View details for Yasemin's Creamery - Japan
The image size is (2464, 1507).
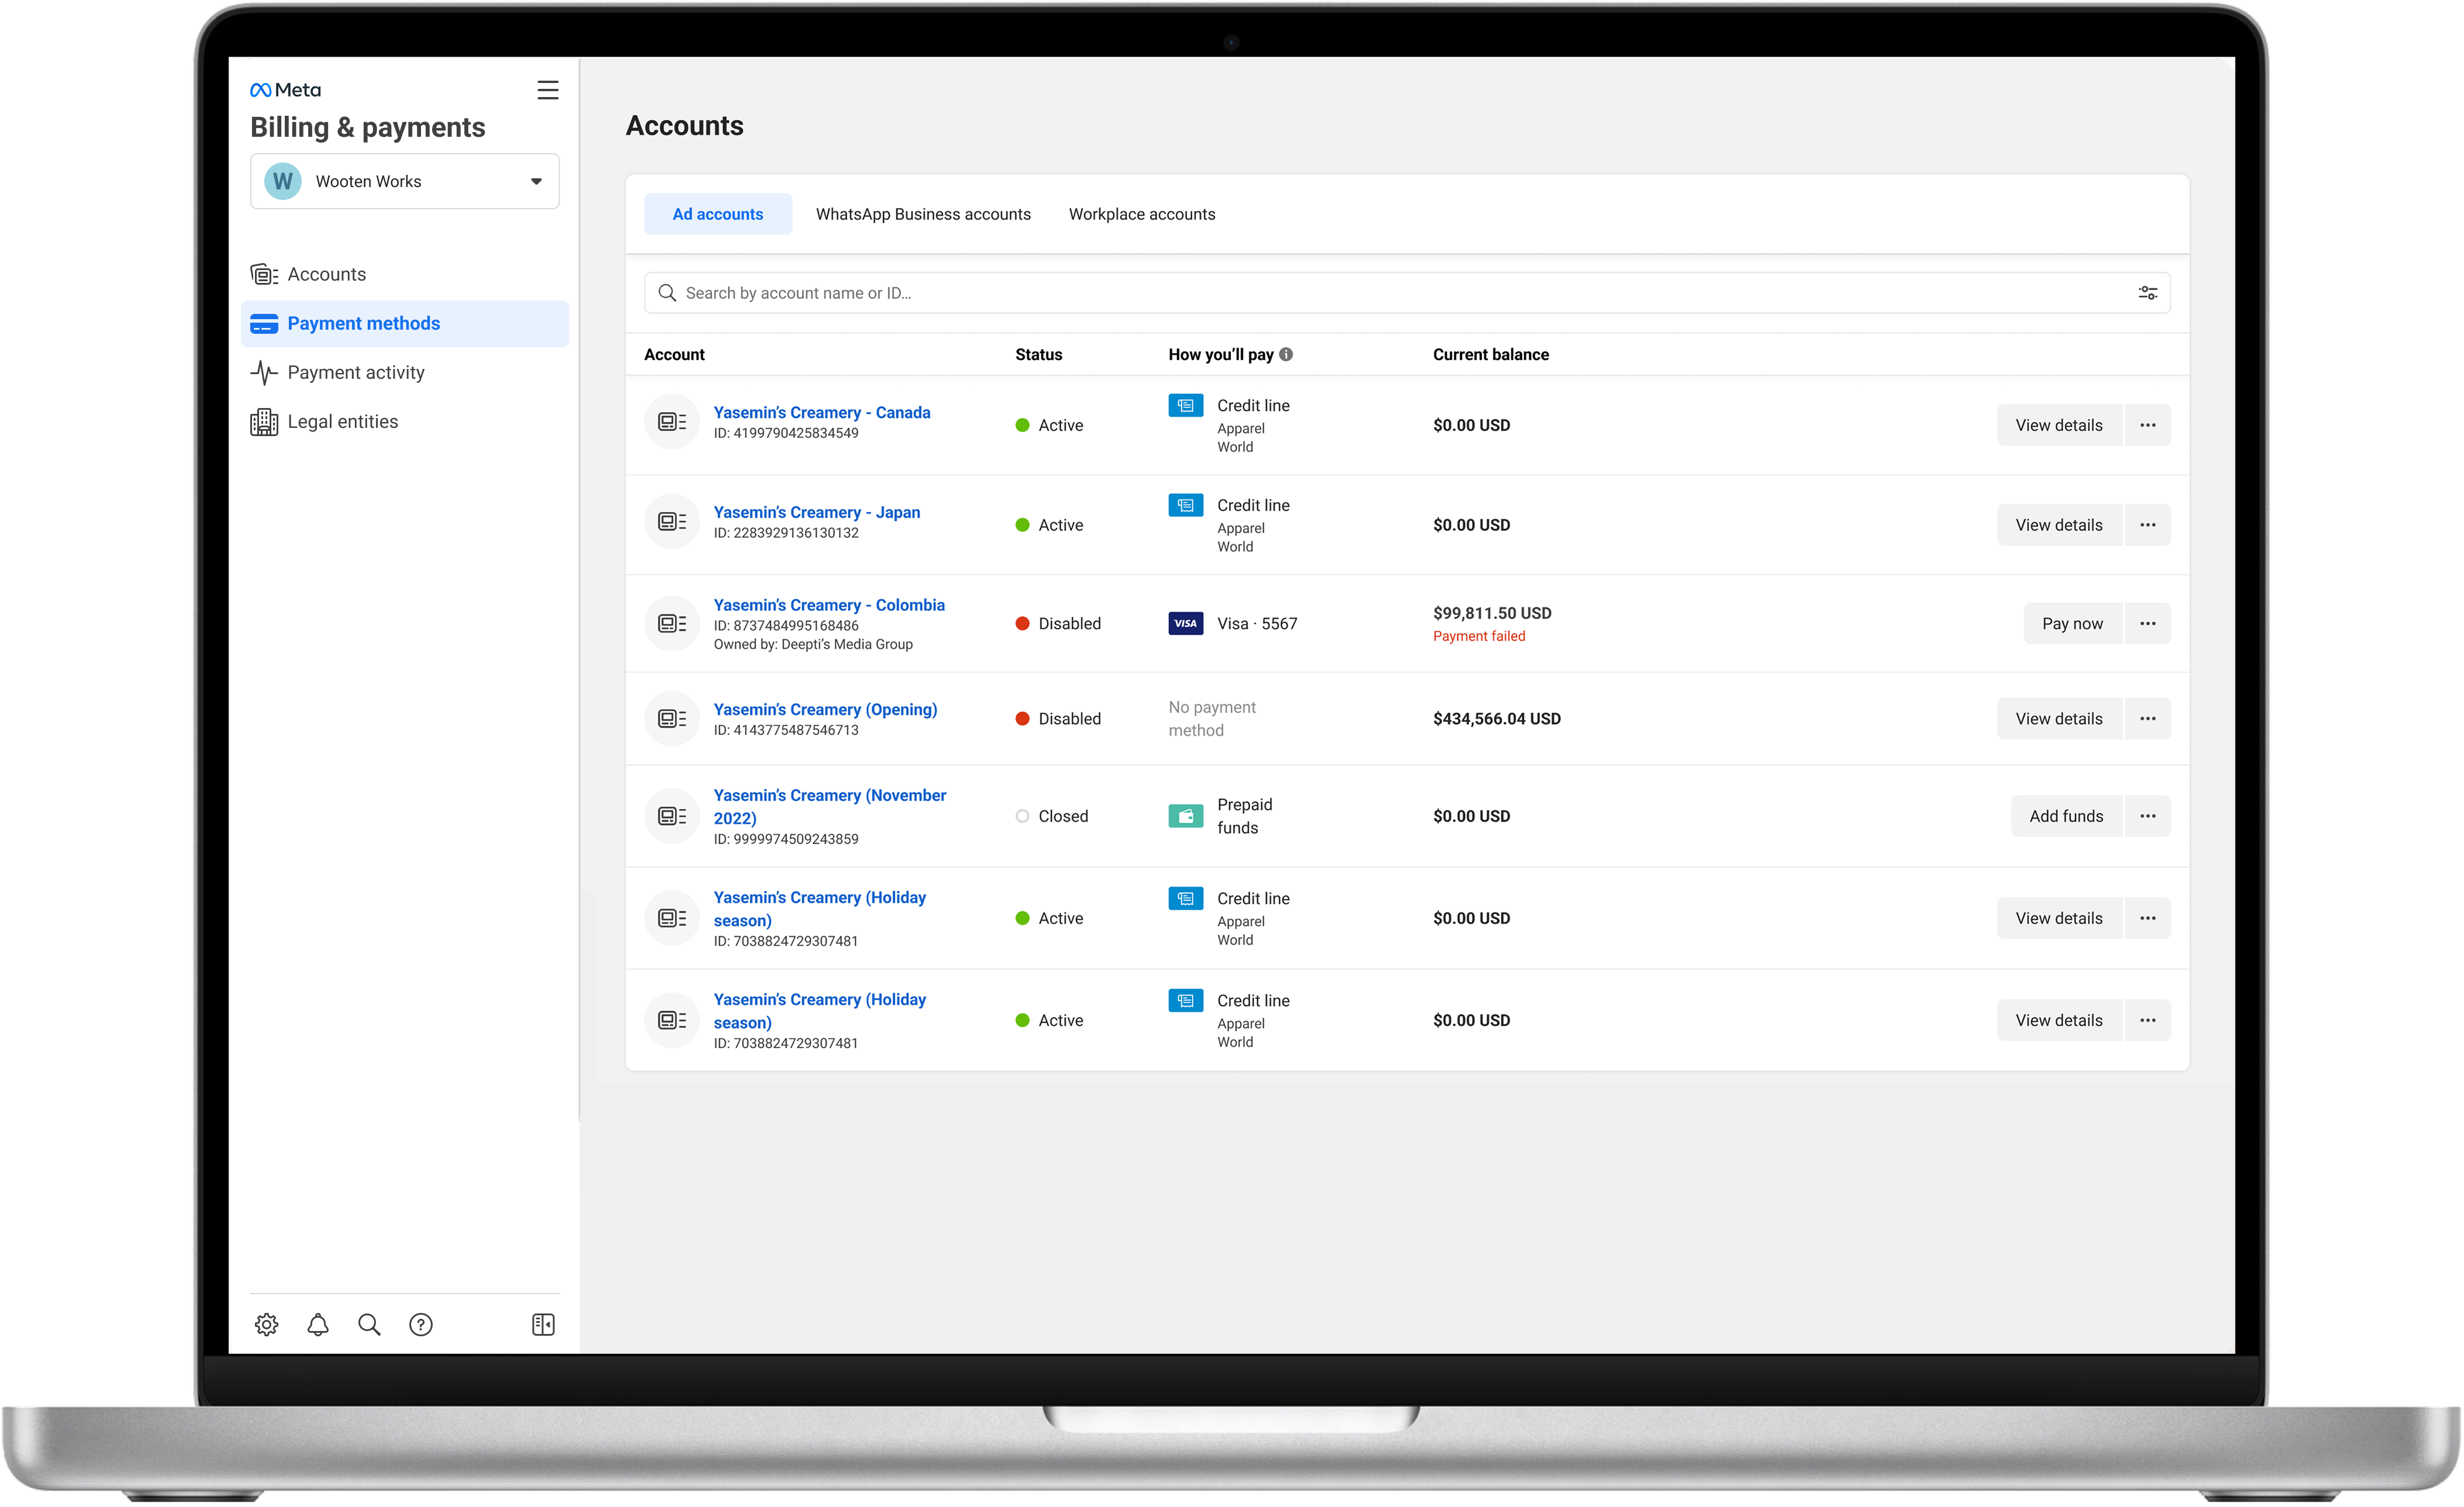coord(2058,525)
